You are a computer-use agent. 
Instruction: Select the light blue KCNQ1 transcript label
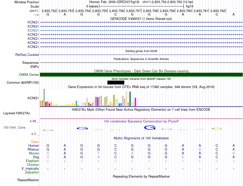click(33, 30)
